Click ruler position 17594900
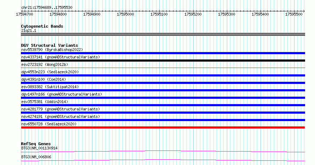 [92, 14]
